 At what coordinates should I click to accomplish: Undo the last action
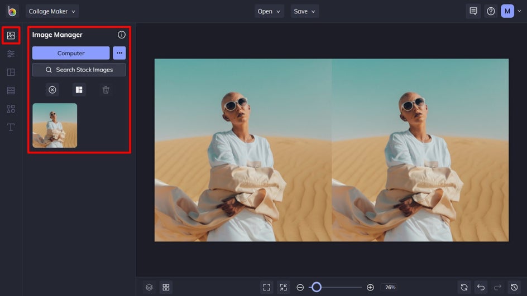pyautogui.click(x=481, y=287)
